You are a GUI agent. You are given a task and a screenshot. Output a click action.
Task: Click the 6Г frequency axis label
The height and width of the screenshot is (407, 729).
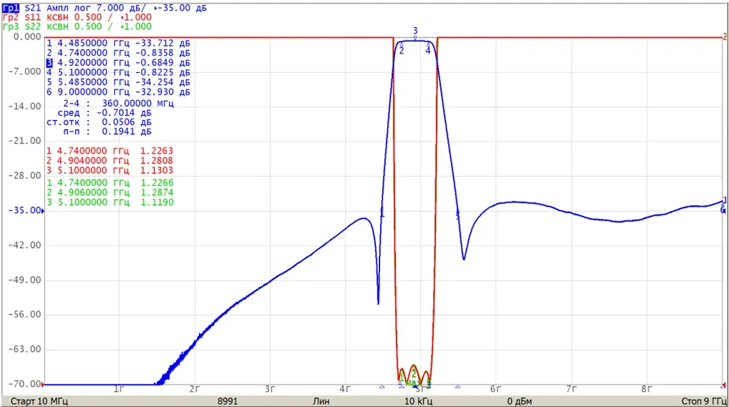[495, 389]
